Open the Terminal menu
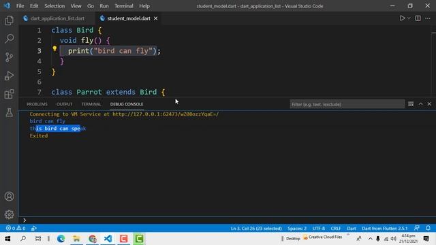This screenshot has width=436, height=245. [124, 6]
